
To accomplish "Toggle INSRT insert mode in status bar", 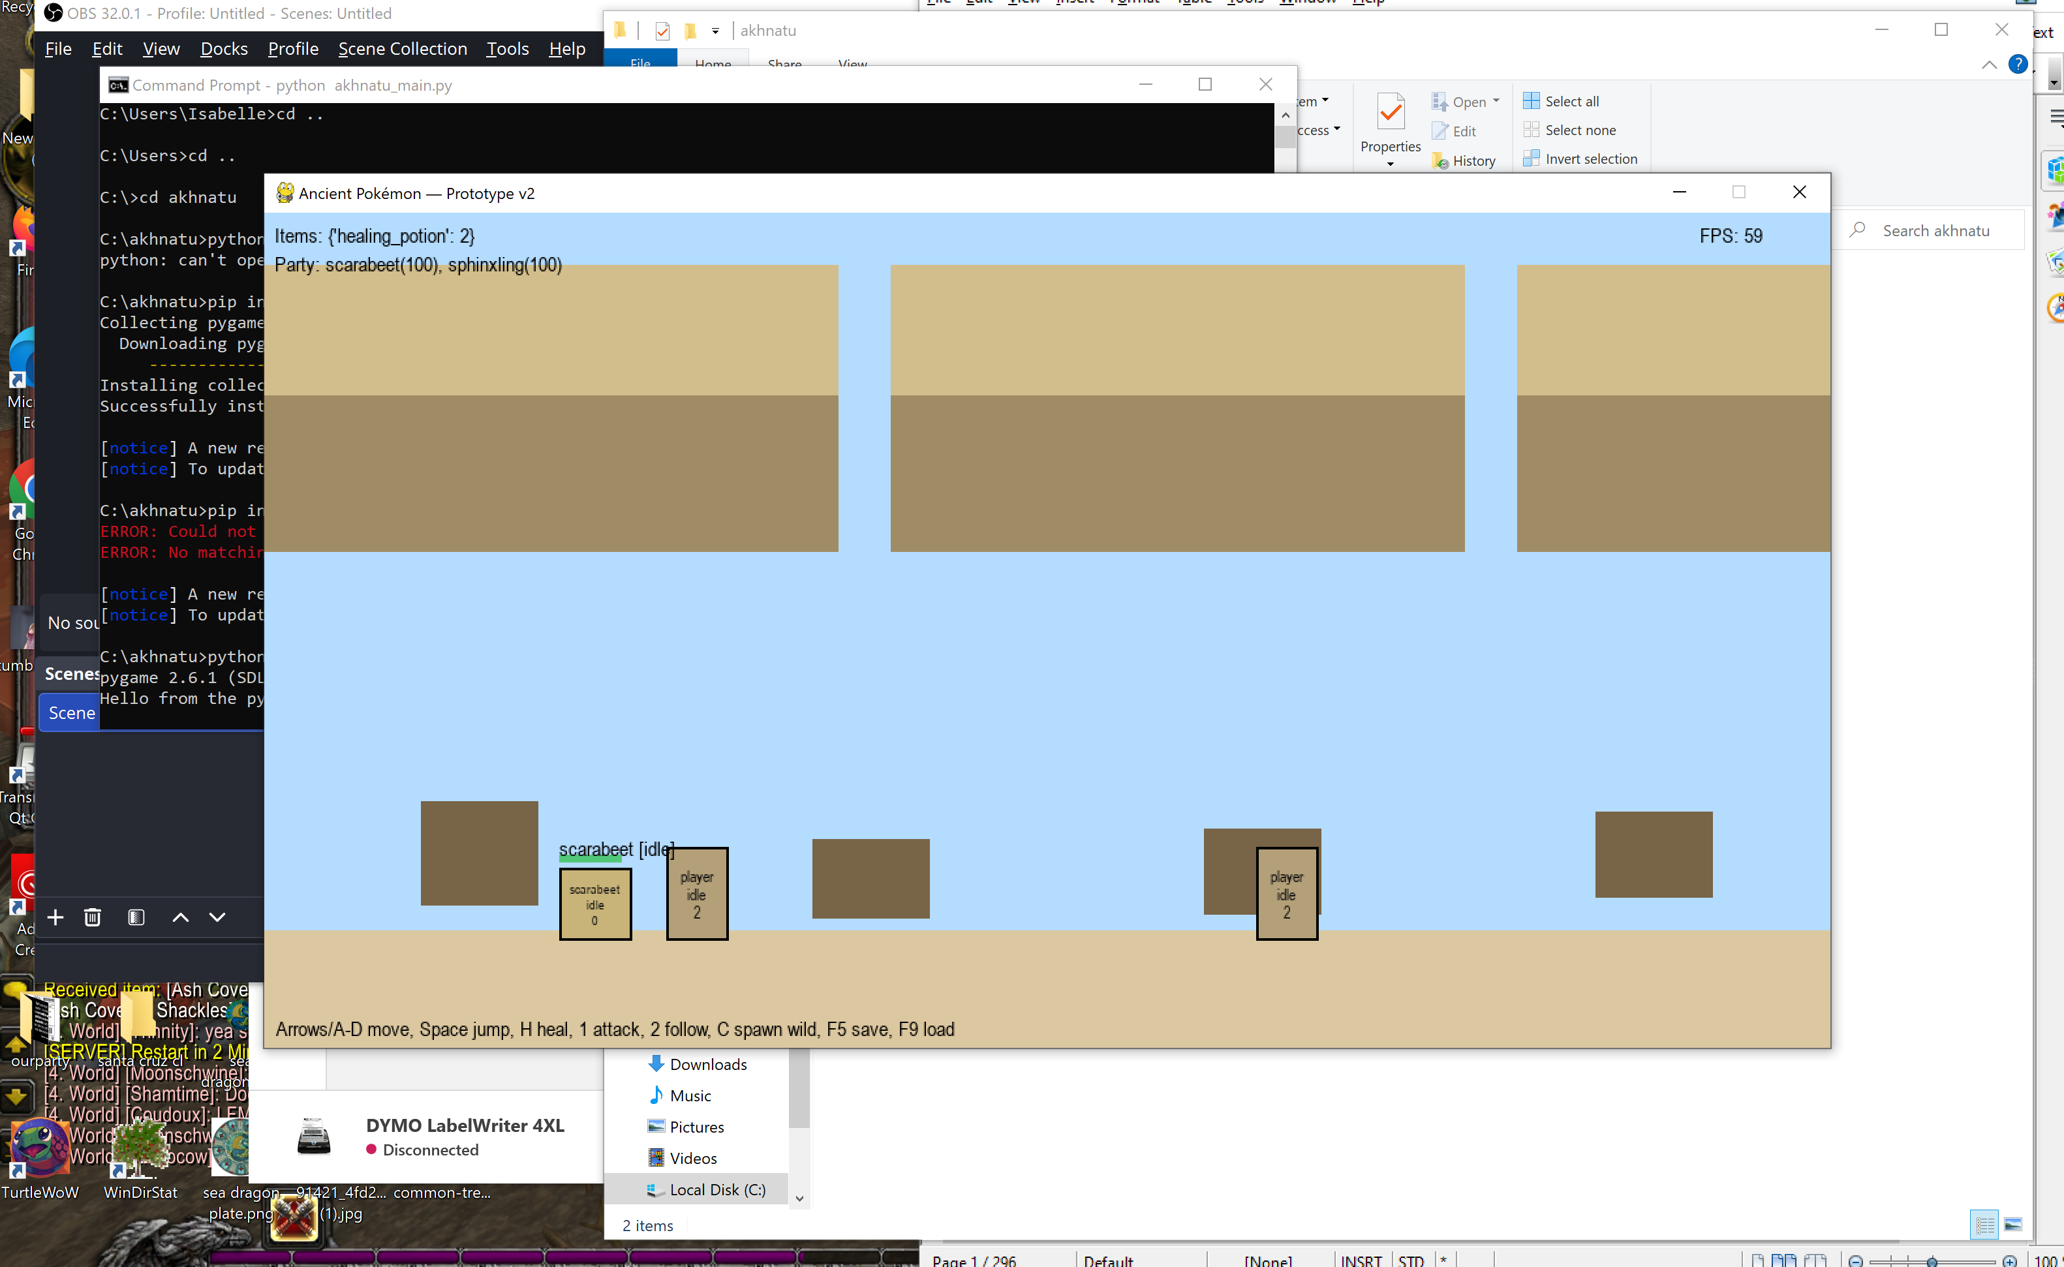I will tap(1361, 1260).
